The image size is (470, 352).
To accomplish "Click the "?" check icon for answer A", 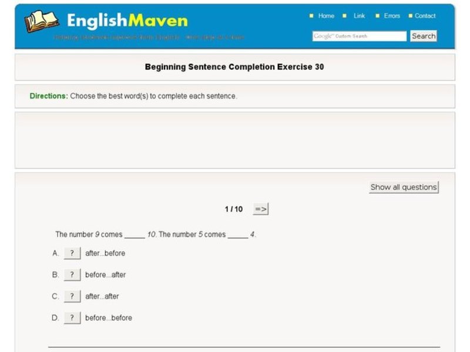I will pyautogui.click(x=72, y=253).
